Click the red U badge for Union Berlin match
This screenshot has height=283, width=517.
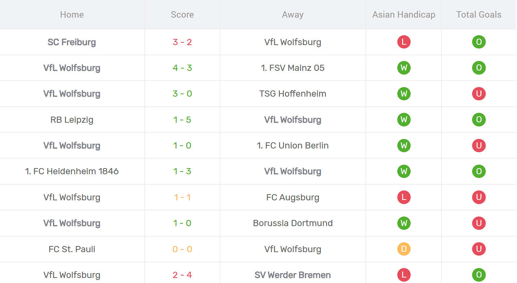click(x=479, y=145)
